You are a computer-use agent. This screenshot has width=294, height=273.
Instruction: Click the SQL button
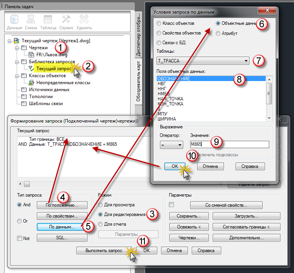click(62, 238)
